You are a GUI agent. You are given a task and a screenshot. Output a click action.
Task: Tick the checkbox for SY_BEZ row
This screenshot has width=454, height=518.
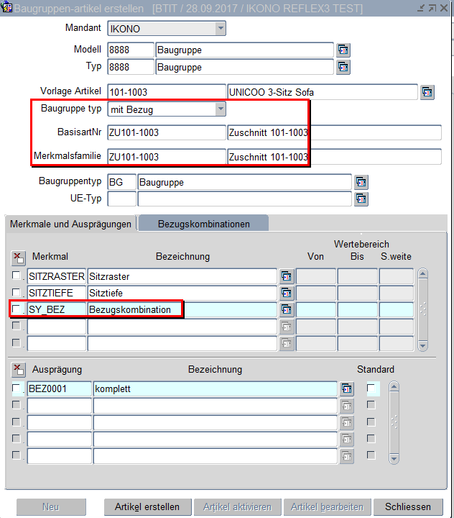[17, 309]
